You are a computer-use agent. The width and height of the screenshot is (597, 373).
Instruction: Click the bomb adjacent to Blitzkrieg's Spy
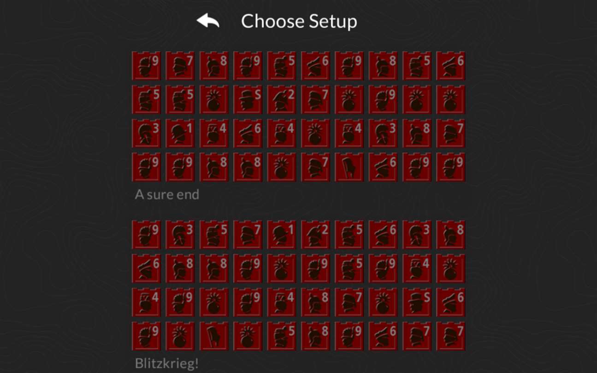tap(384, 303)
